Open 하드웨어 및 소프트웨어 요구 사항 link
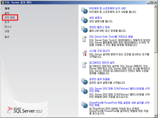 point(107,8)
